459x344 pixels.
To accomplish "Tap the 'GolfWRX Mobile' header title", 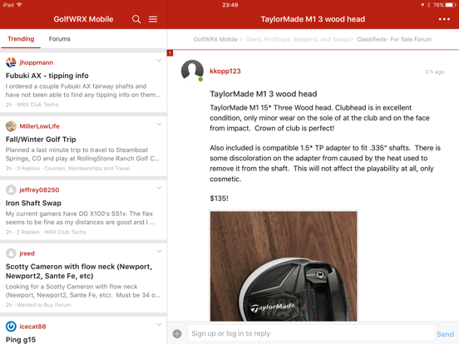I will pos(83,19).
